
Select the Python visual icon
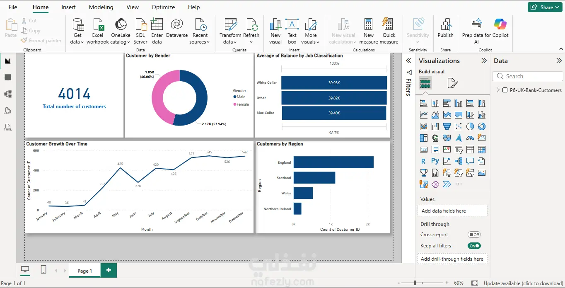coord(435,161)
